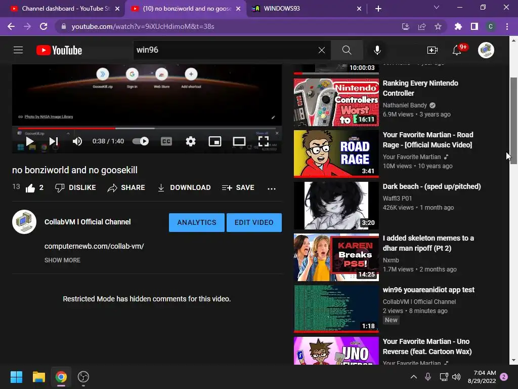Seek on the video progress bar
This screenshot has width=518, height=389.
coord(147,128)
